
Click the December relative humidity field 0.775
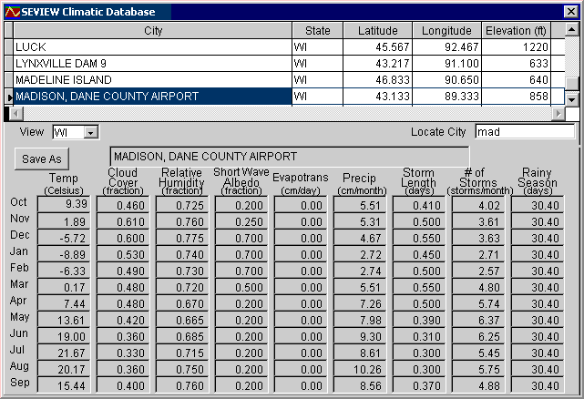pos(182,238)
